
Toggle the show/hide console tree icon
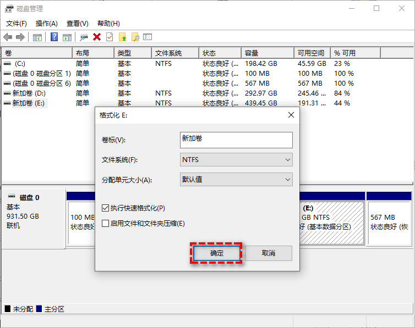click(x=37, y=37)
